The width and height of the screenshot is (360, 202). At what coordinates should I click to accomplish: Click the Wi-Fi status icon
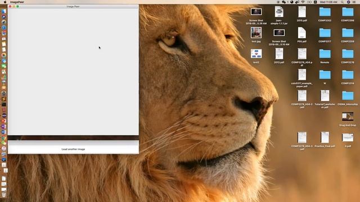(303, 2)
